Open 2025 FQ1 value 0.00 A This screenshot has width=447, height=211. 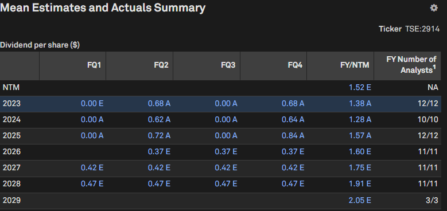point(92,135)
